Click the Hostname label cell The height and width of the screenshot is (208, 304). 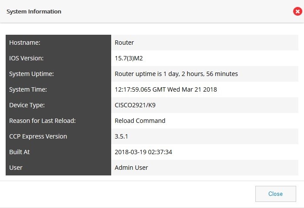tap(58, 43)
